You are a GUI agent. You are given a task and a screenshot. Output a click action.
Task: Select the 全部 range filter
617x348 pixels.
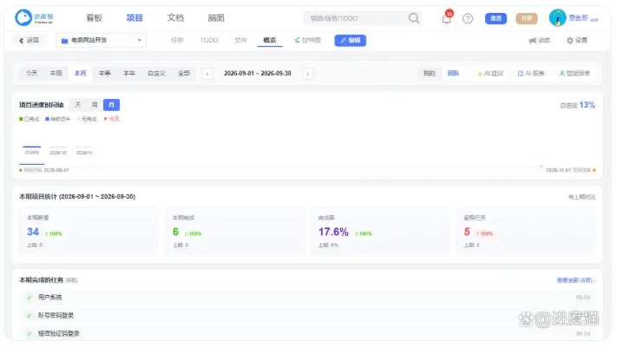[x=184, y=73]
